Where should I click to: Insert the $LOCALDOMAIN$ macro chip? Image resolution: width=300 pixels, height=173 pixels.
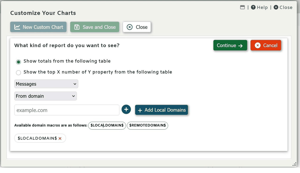107,125
